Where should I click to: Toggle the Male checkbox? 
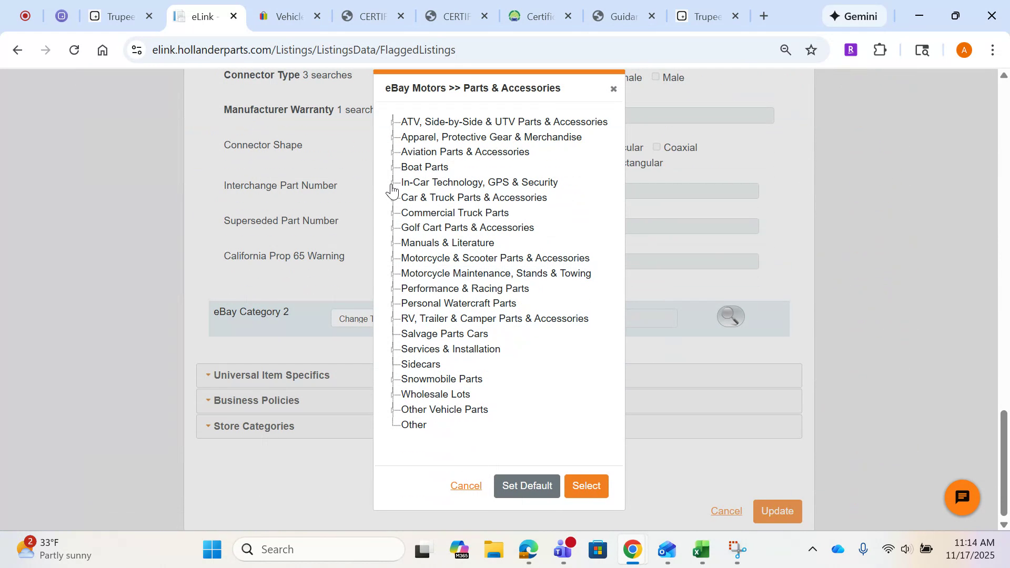655,76
